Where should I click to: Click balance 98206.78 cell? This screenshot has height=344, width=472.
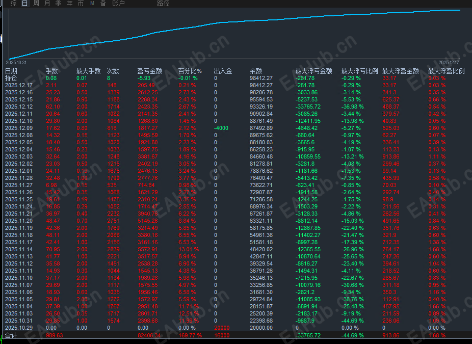(261, 92)
